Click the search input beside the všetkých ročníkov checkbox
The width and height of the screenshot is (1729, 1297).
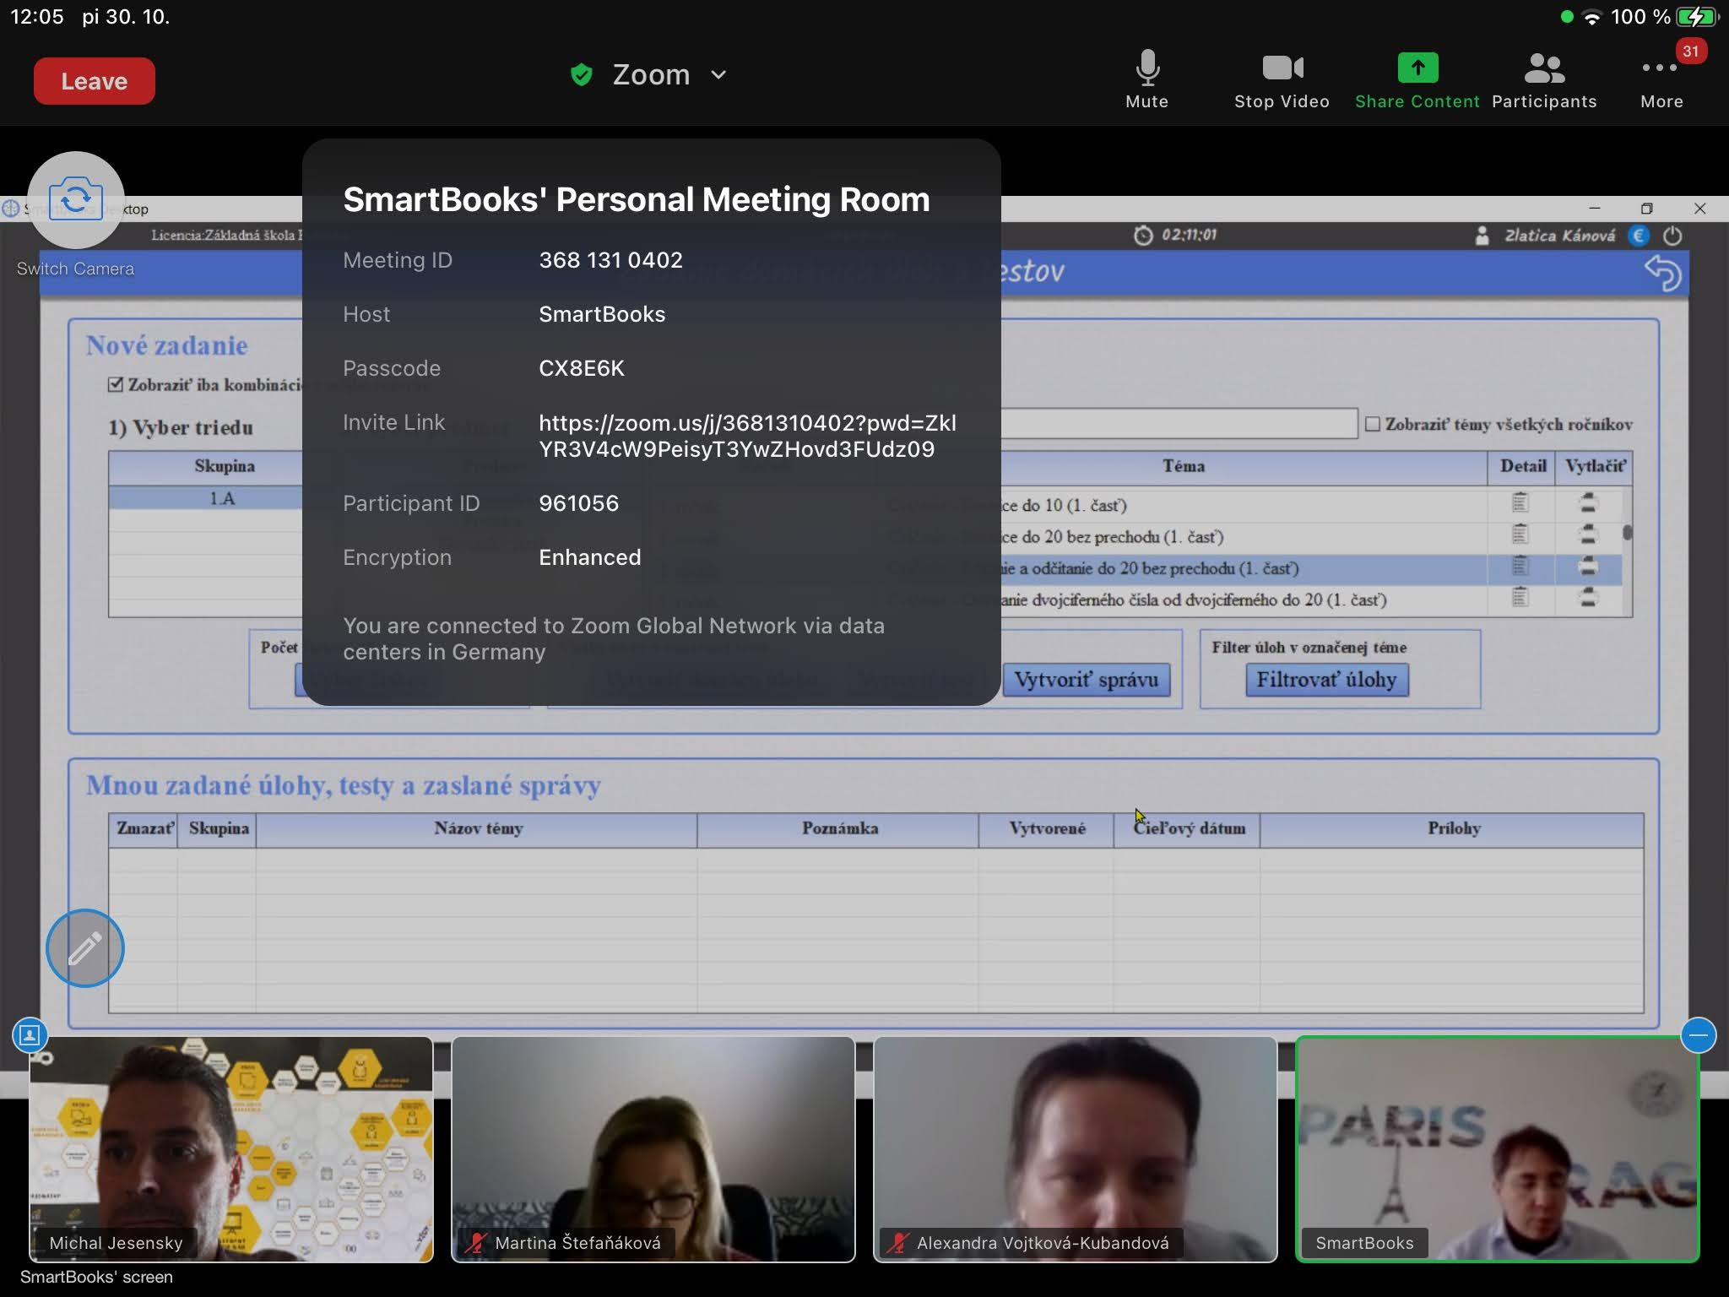pos(1179,423)
